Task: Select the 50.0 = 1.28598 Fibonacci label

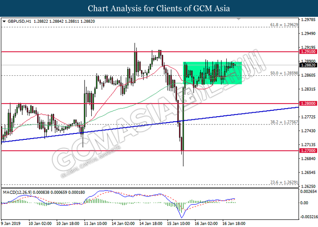Action: coord(284,73)
